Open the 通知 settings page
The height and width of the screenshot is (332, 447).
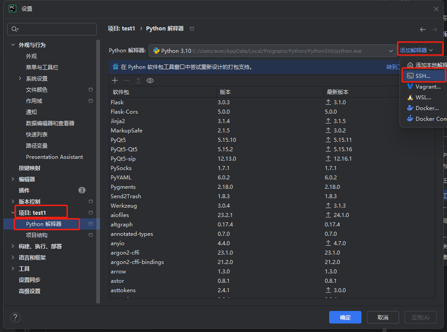click(31, 112)
